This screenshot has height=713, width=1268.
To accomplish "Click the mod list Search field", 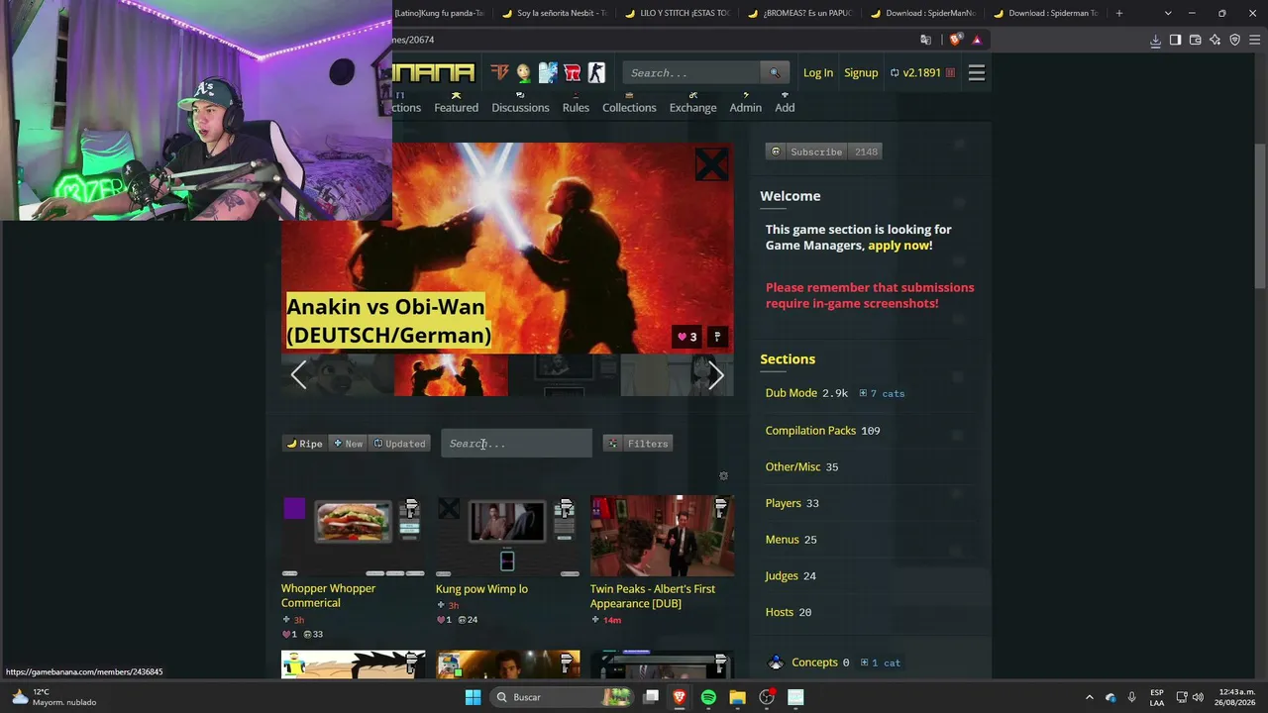I will (x=516, y=444).
